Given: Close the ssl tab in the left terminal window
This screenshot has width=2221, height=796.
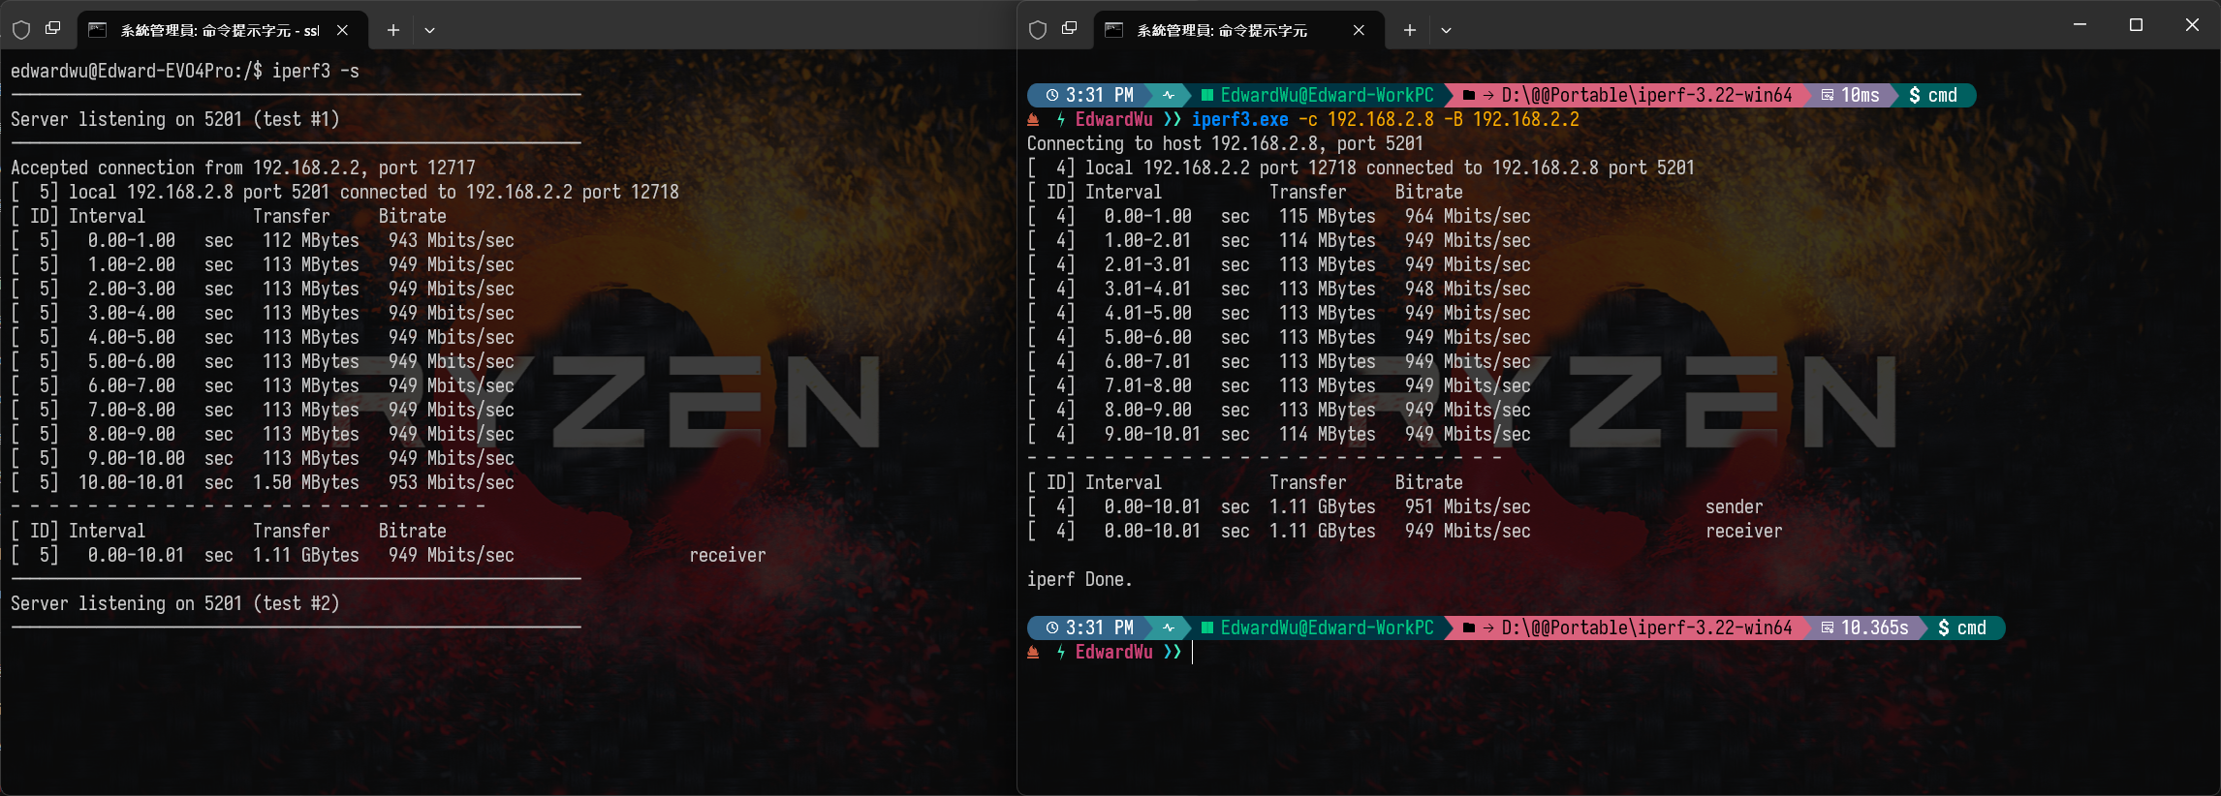Looking at the screenshot, I should click(x=343, y=30).
